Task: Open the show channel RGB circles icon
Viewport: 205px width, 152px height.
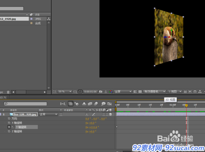Action: [x=111, y=92]
